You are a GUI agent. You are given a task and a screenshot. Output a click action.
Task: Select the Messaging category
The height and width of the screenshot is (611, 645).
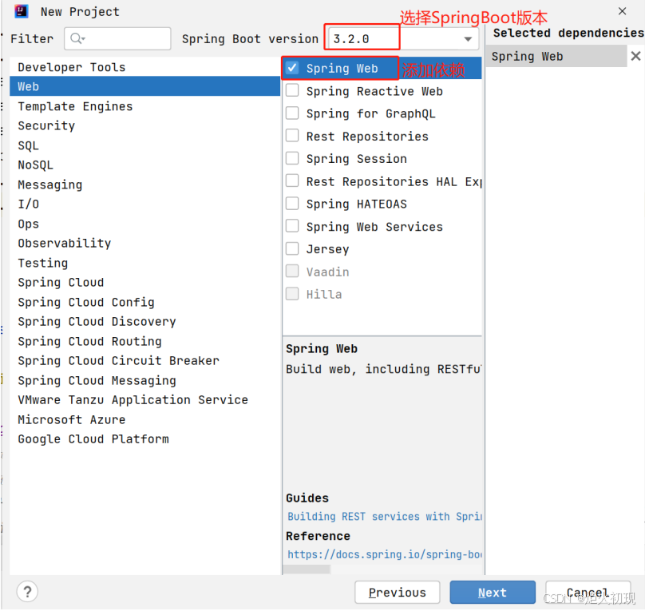[144, 184]
